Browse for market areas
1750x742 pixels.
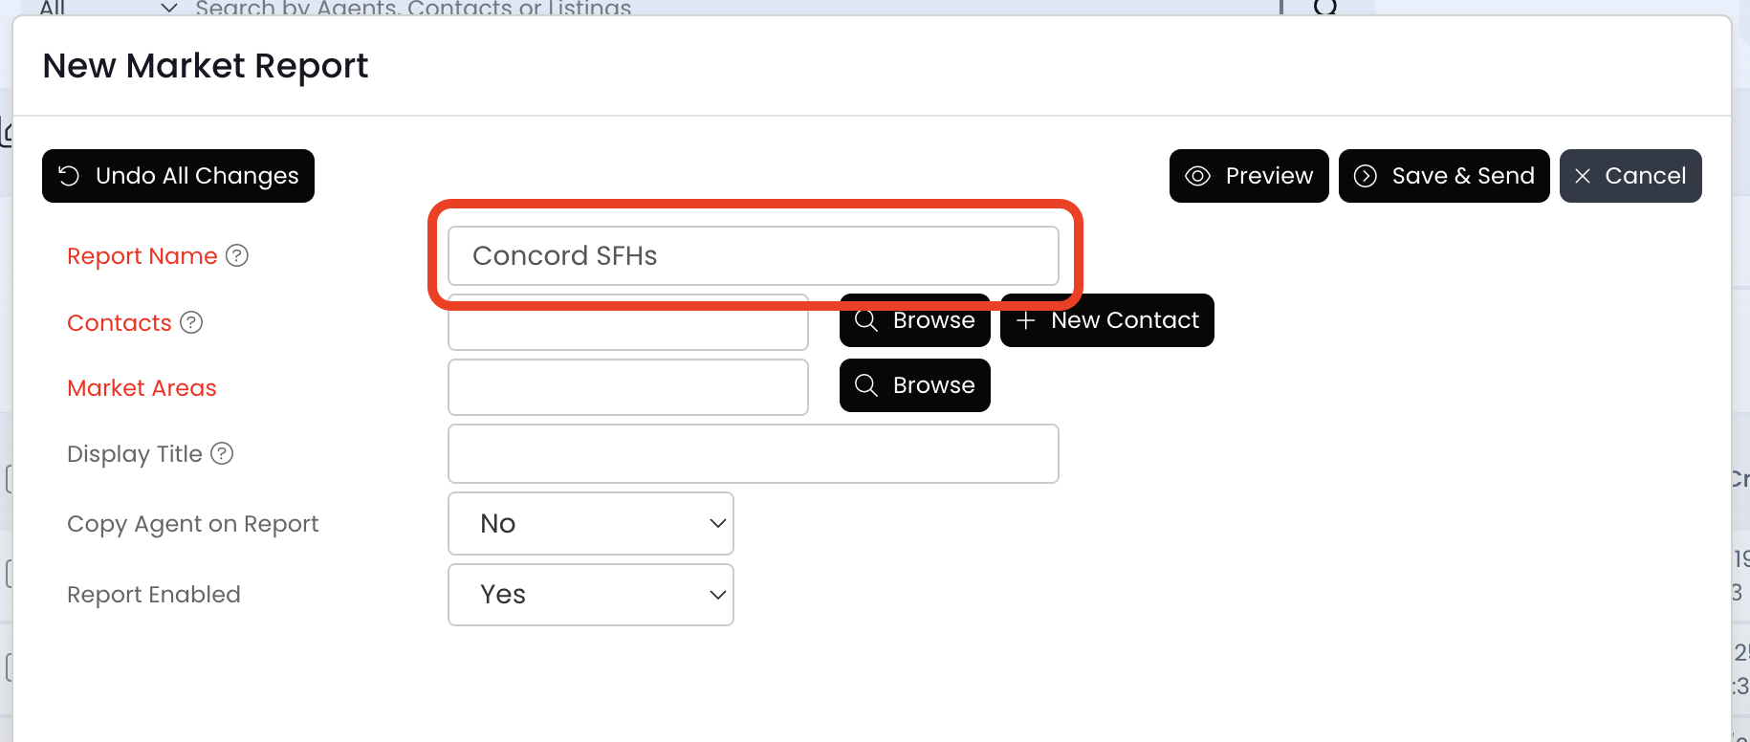click(x=914, y=385)
